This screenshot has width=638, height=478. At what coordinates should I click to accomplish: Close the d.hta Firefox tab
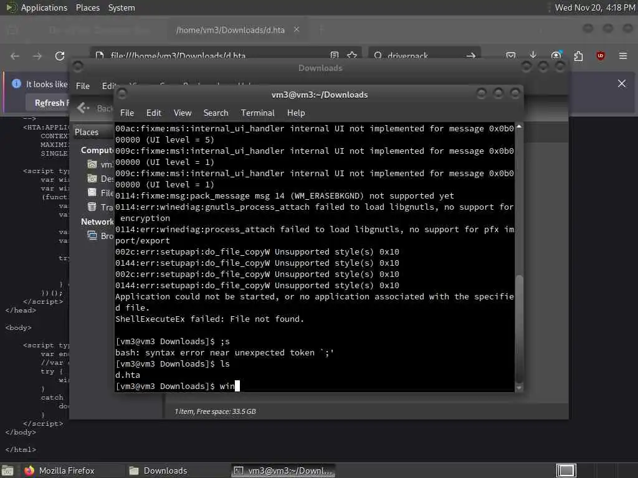(297, 30)
